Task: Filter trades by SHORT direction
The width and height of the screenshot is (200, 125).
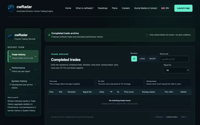Action: pos(152,59)
